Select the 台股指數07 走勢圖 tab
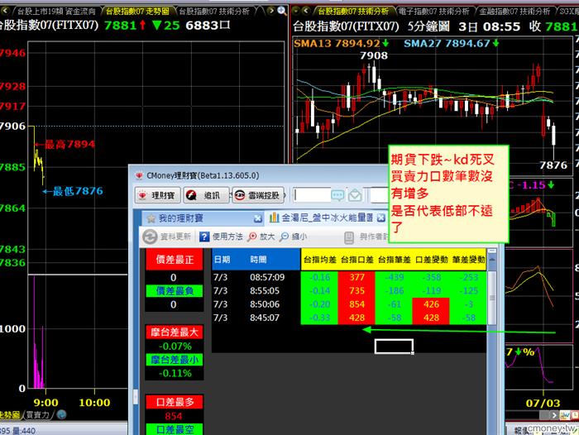Viewport: 579px width, 435px height. tap(137, 11)
